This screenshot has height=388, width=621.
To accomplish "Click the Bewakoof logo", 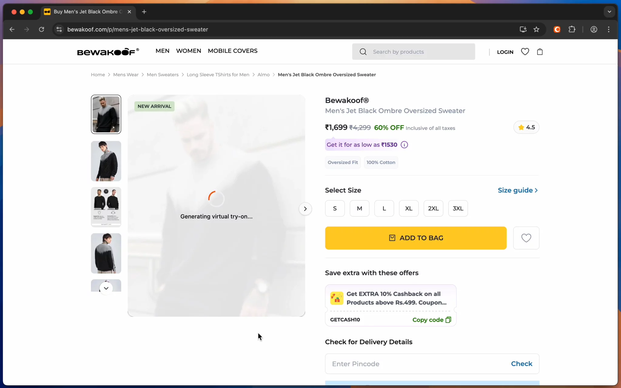I will 108,52.
